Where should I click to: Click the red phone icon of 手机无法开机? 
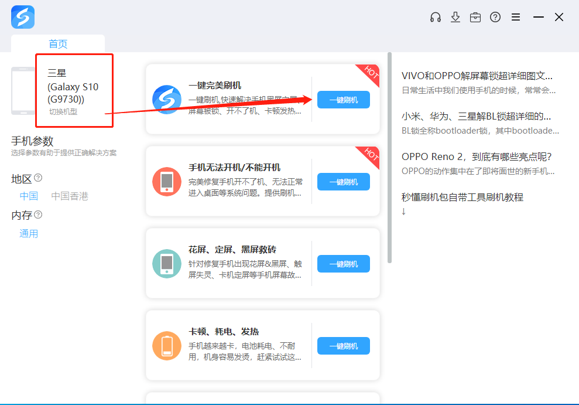[167, 182]
